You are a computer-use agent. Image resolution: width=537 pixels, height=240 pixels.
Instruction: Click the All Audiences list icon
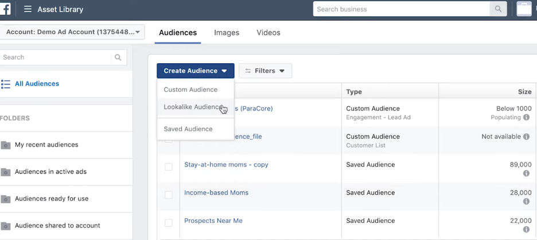point(5,84)
